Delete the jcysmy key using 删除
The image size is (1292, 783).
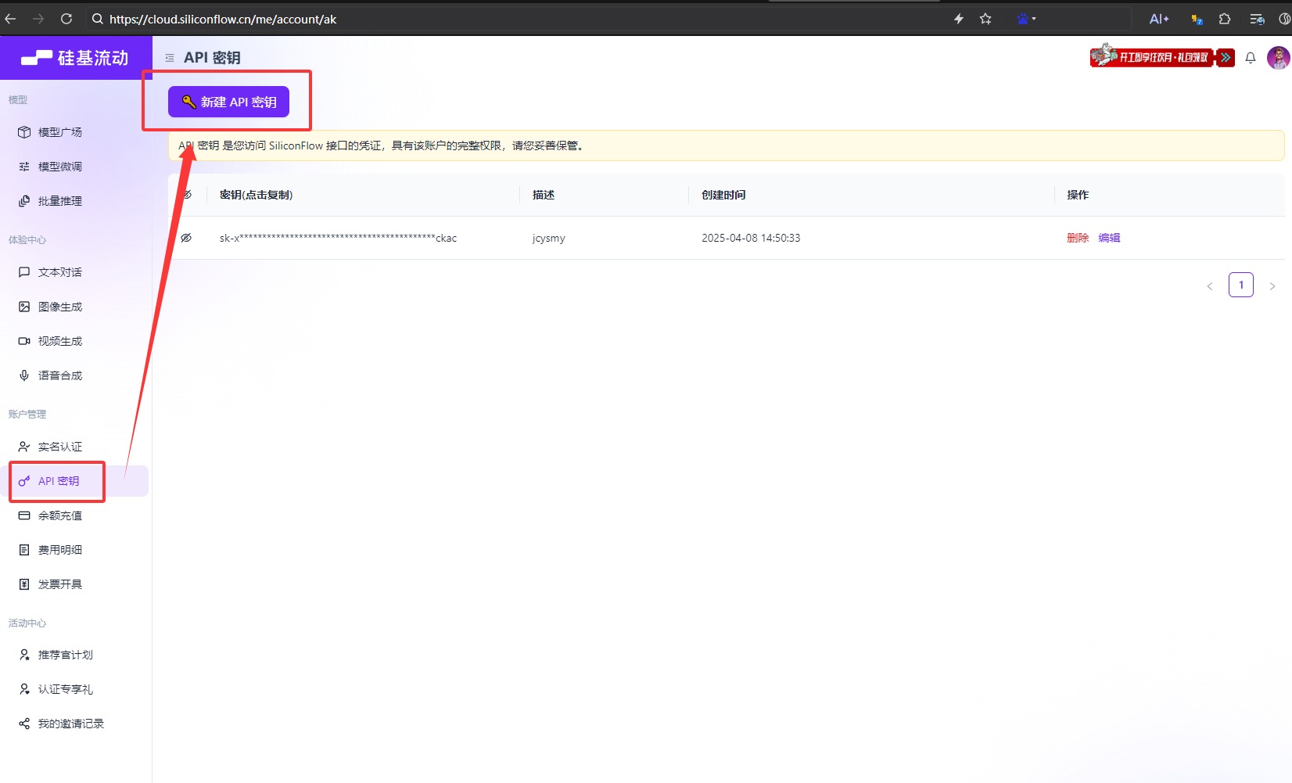click(1077, 238)
